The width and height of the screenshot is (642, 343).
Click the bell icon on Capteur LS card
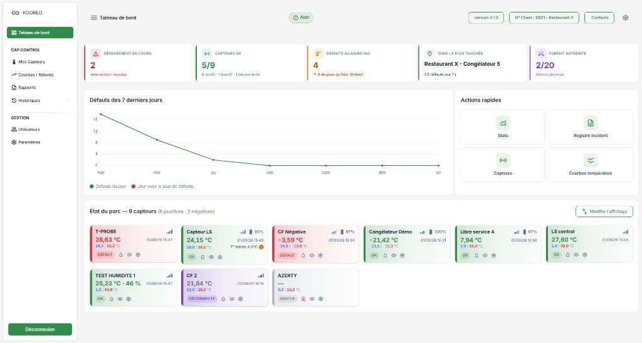(203, 257)
